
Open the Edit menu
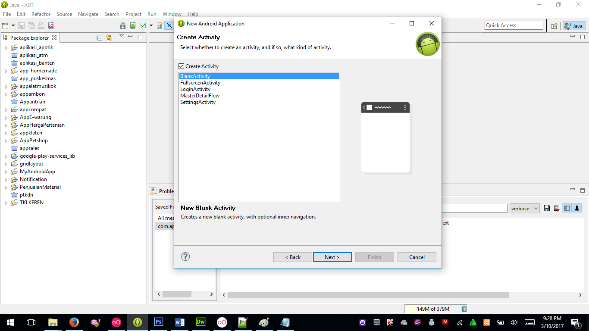click(x=21, y=14)
